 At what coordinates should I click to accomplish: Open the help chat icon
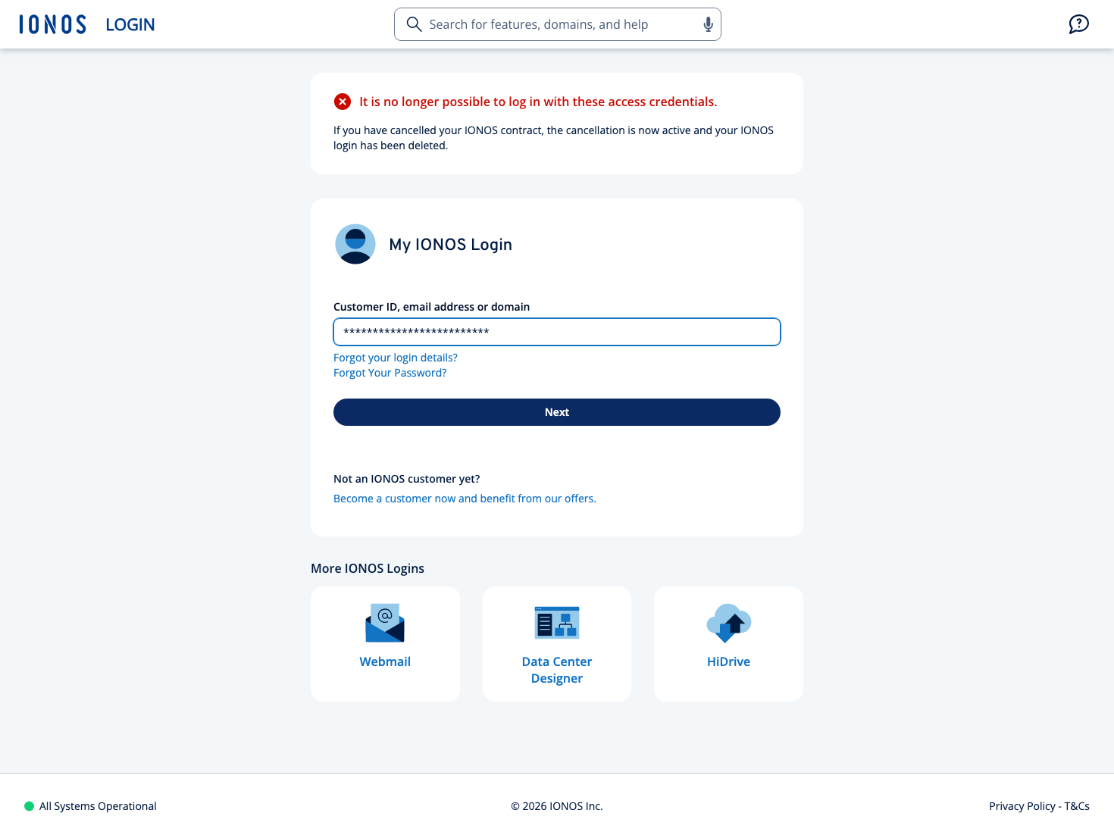tap(1078, 24)
